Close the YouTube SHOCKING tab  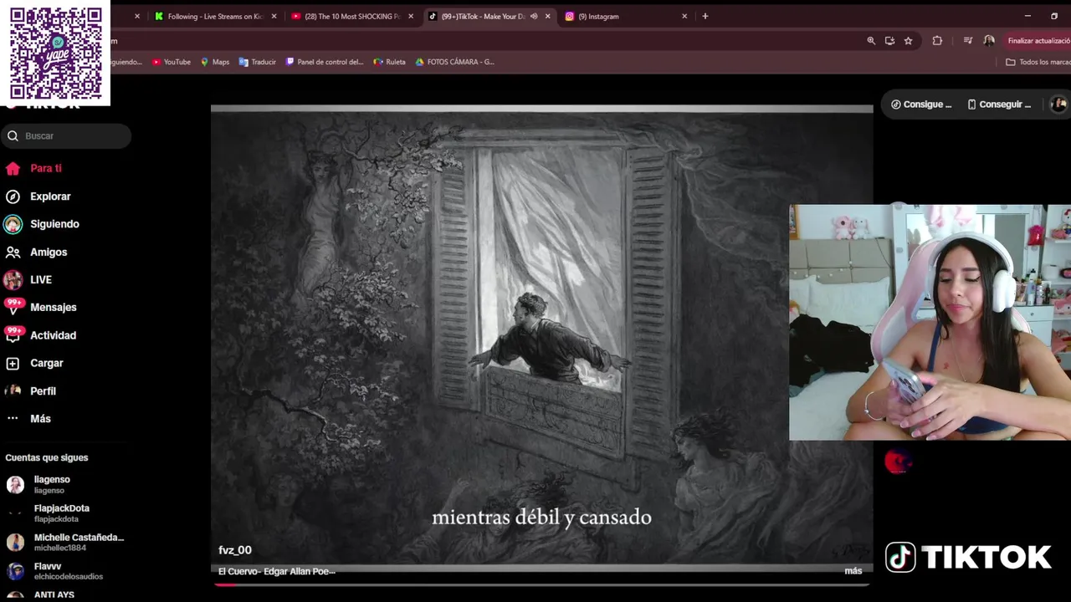point(411,16)
